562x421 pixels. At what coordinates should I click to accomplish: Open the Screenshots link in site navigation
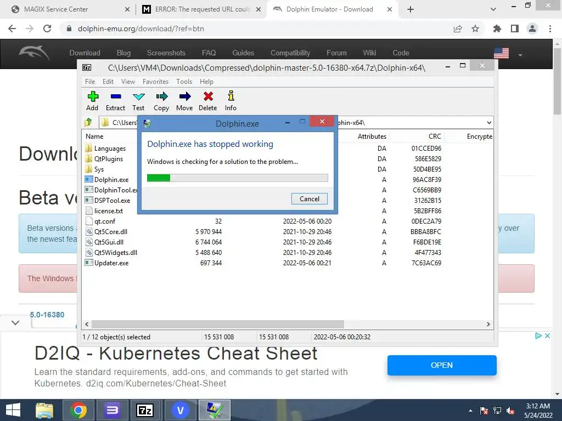pos(166,53)
